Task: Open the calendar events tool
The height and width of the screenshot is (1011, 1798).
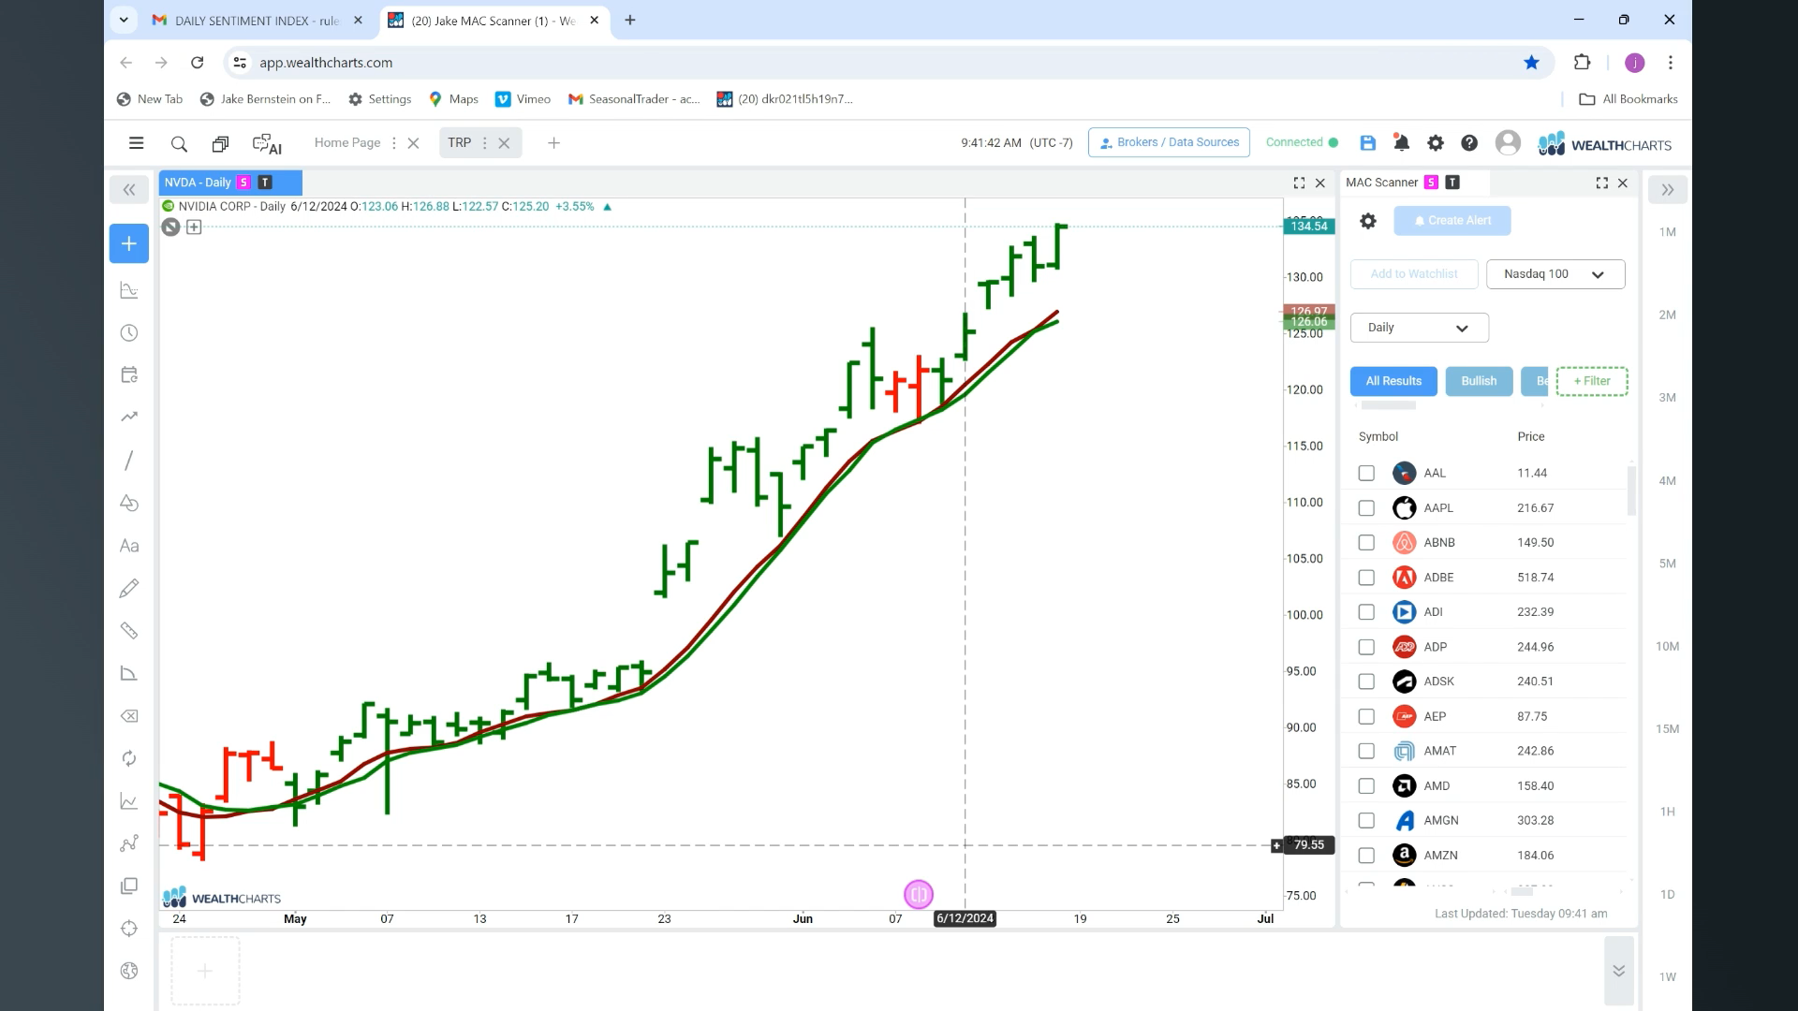Action: [129, 375]
